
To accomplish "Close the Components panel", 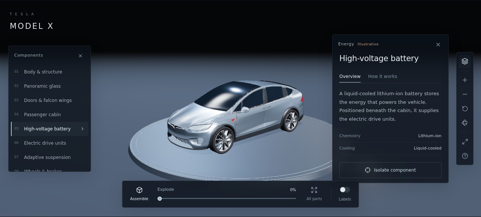I will point(80,56).
